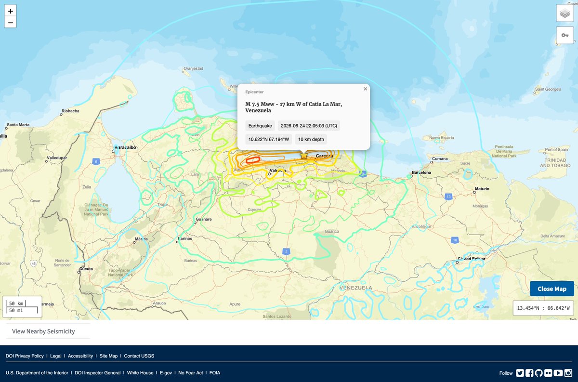Open White House footer link
This screenshot has height=382, width=578.
pyautogui.click(x=140, y=373)
